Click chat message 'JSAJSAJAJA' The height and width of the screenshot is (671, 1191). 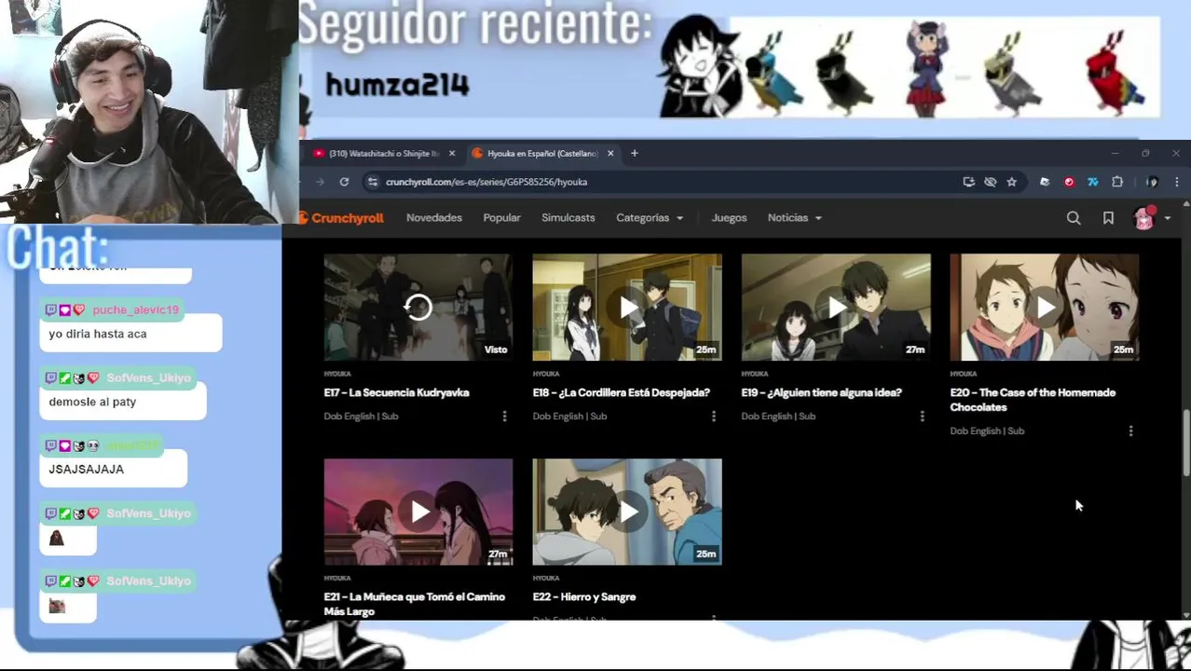pos(86,470)
